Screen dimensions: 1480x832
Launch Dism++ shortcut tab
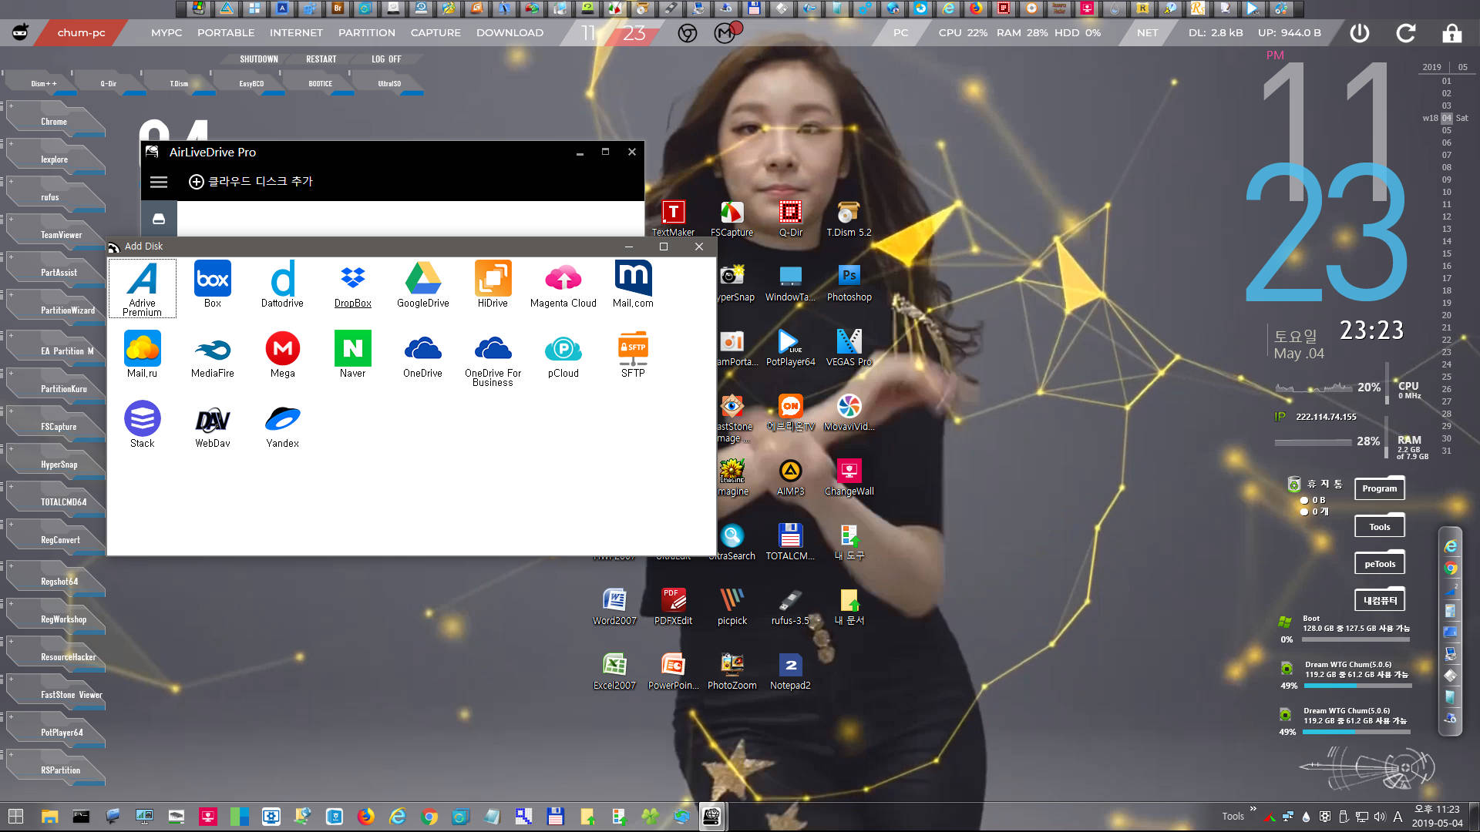point(44,83)
